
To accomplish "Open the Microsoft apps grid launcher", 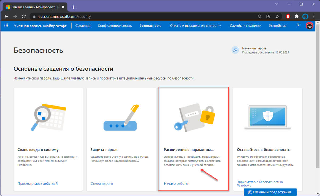I will click(6, 26).
